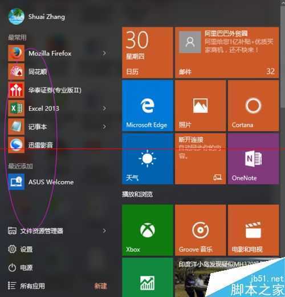
Task: Open the 天气 weather tile
Action: click(148, 159)
